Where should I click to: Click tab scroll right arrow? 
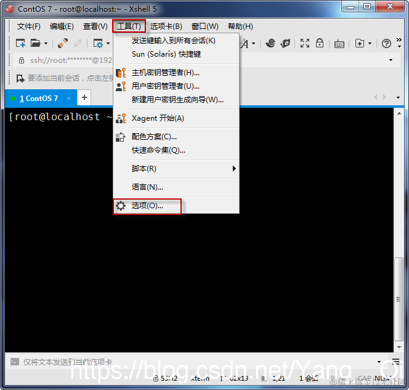pos(384,97)
